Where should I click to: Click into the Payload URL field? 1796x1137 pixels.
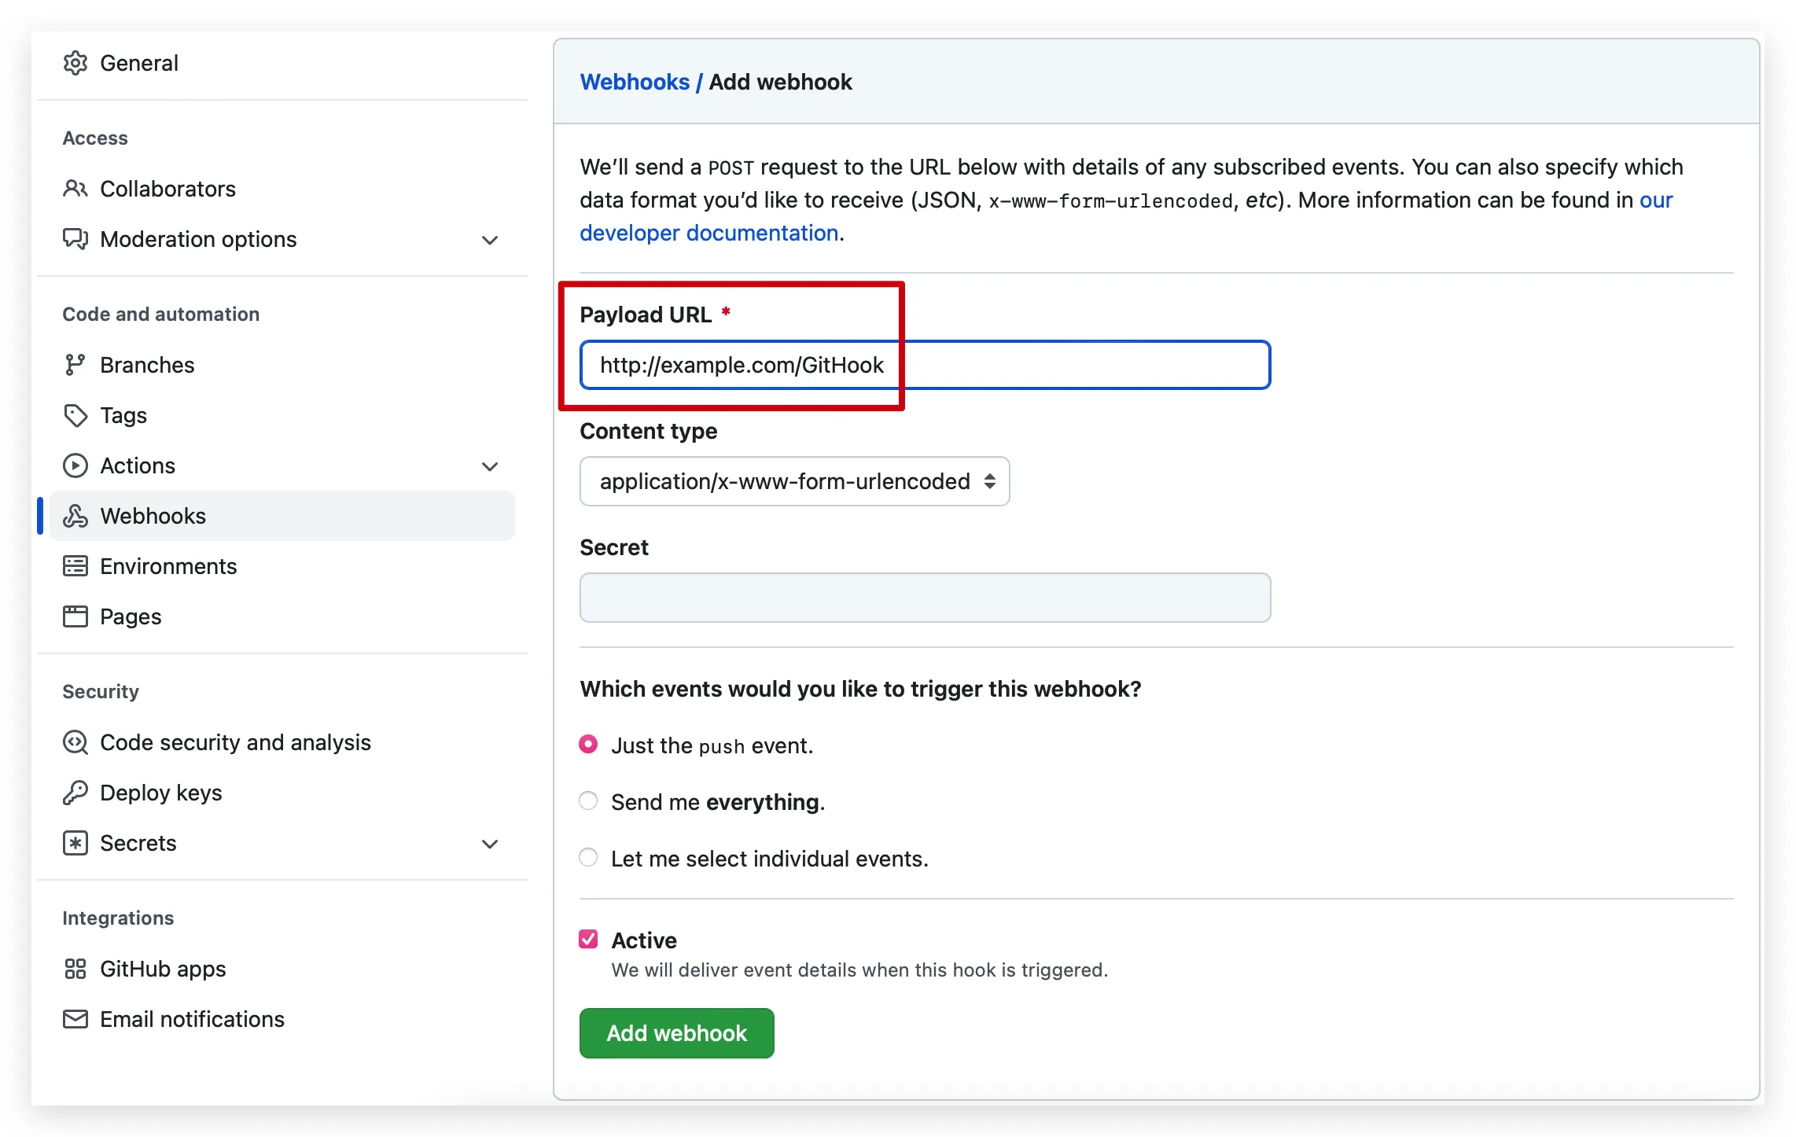(926, 365)
